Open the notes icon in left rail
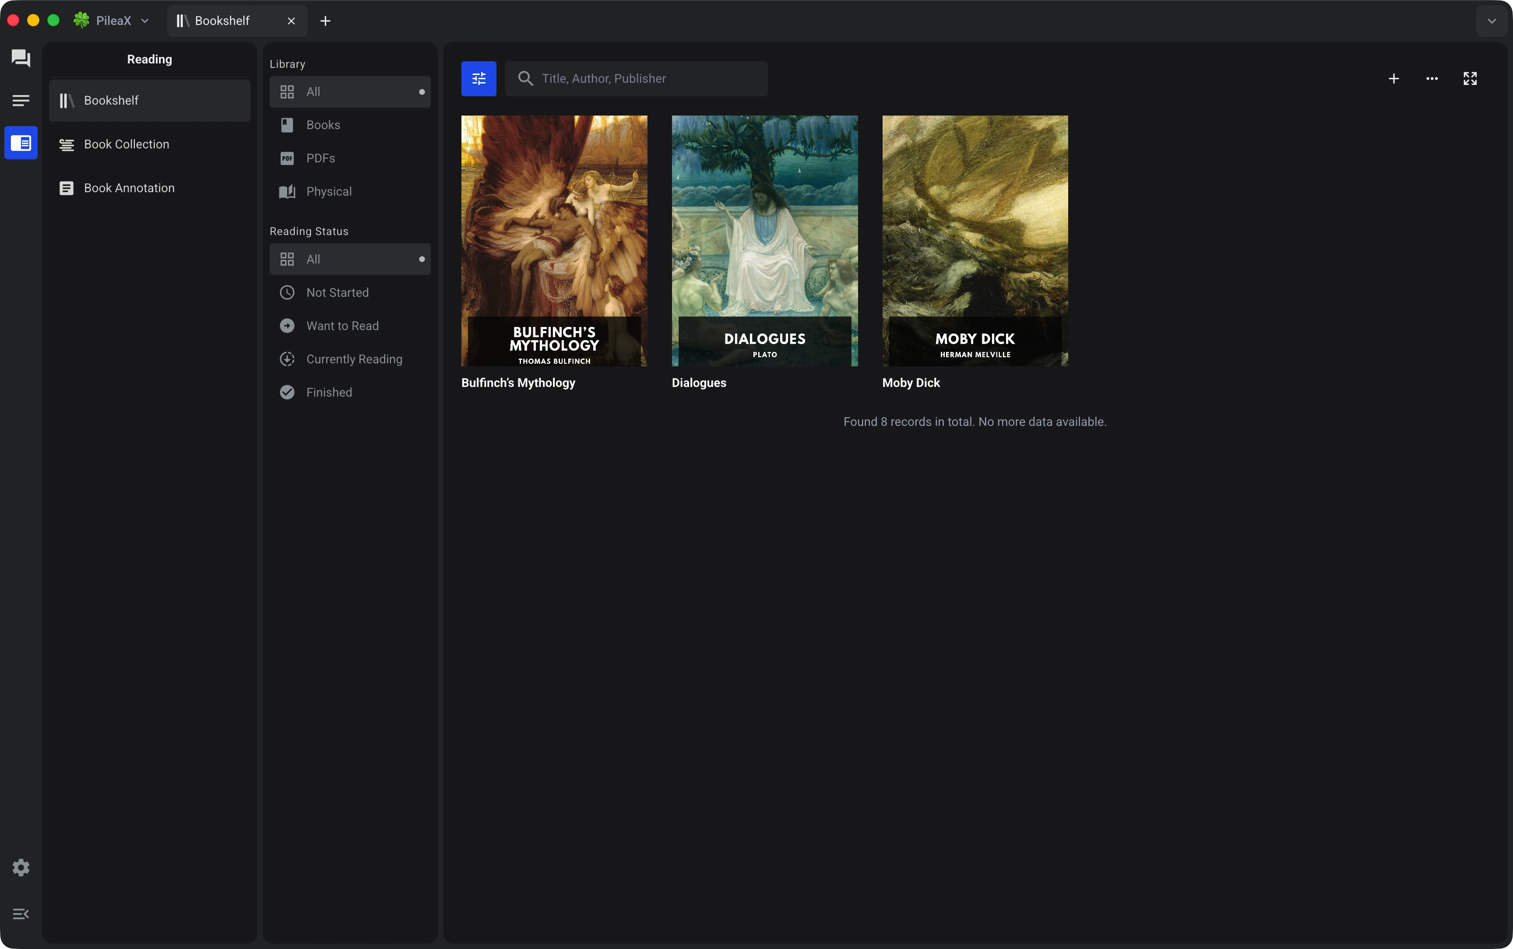The width and height of the screenshot is (1513, 949). 21,100
